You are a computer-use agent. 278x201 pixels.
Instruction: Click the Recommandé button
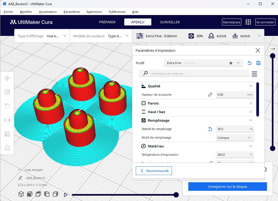[154, 171]
